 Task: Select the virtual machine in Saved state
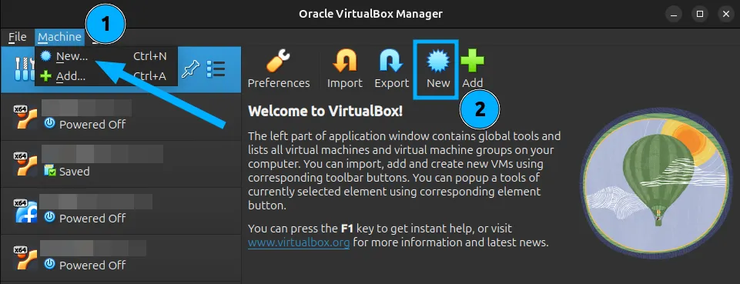point(121,164)
